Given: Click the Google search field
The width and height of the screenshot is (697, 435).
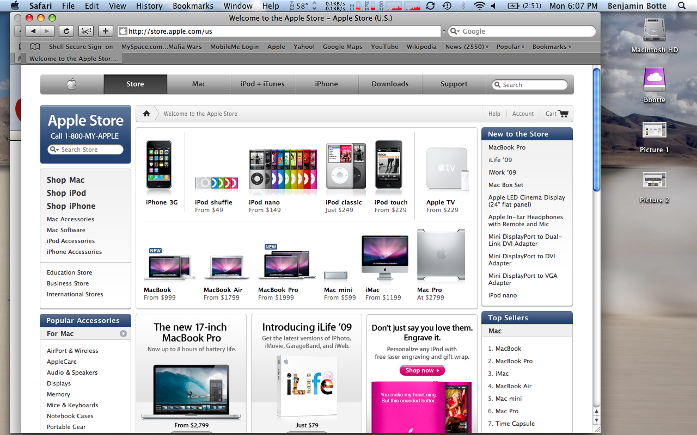Looking at the screenshot, I should pos(521,32).
